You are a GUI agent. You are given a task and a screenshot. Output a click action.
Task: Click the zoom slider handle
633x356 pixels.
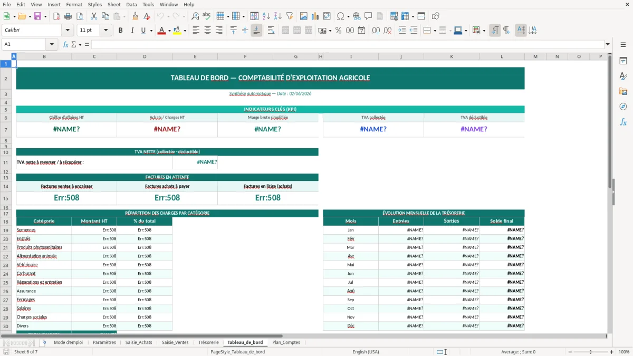point(590,352)
